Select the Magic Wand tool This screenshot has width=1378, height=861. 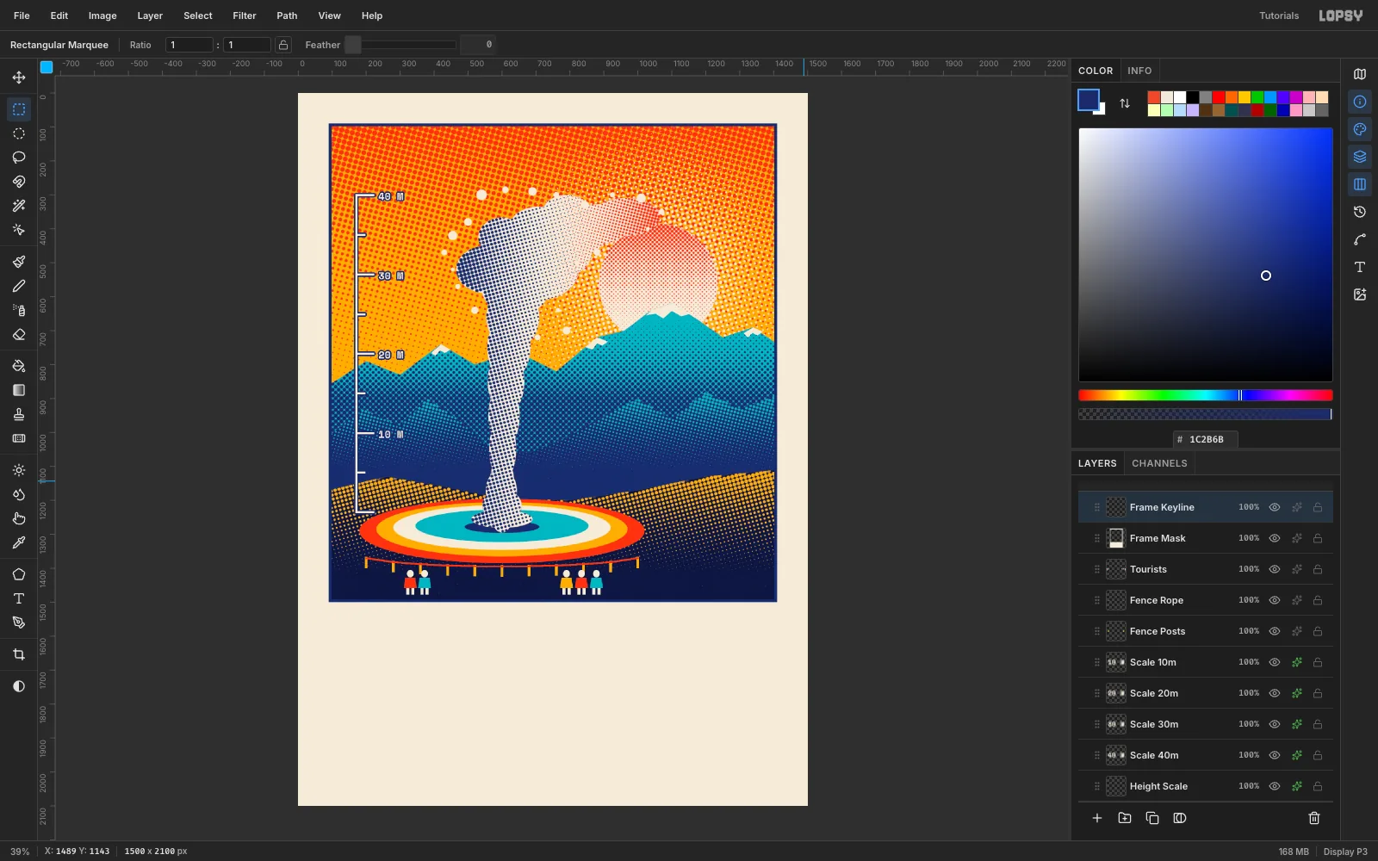click(x=19, y=206)
